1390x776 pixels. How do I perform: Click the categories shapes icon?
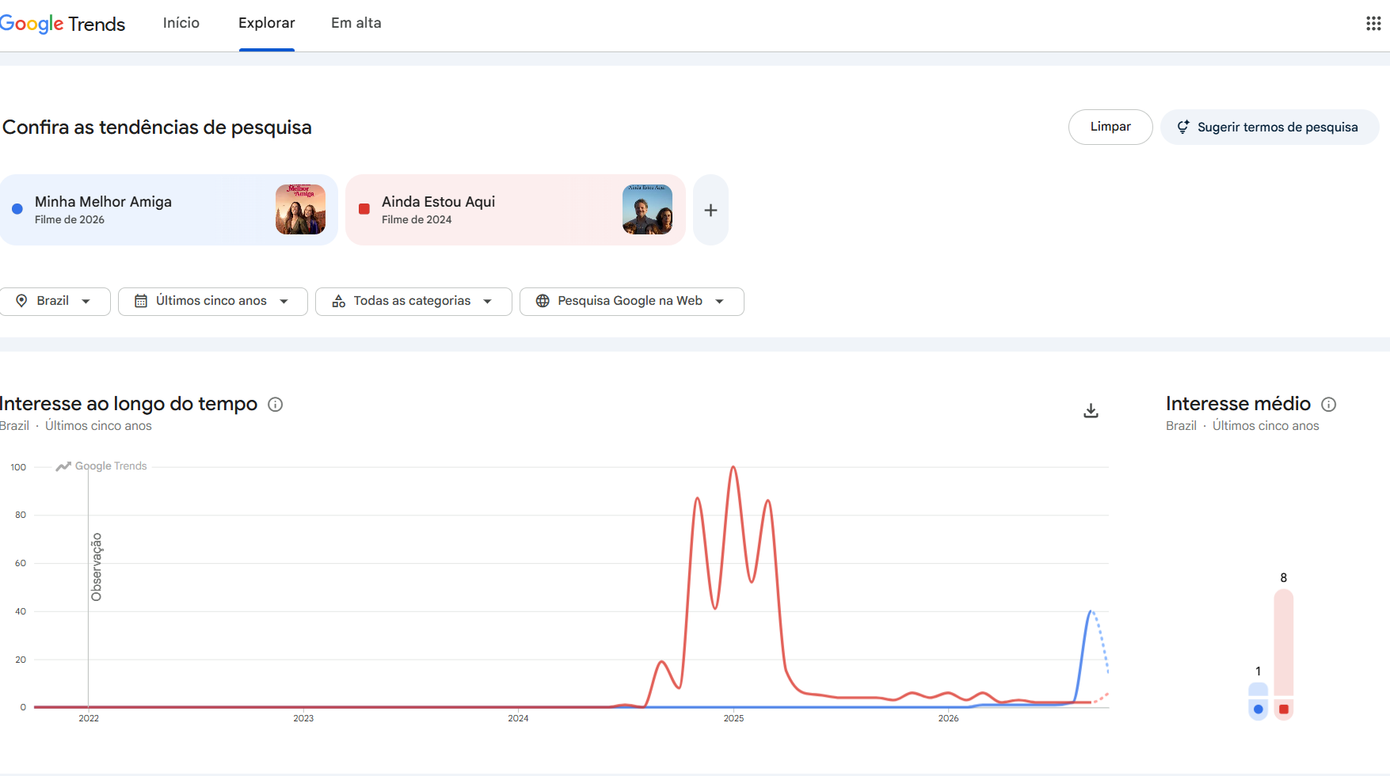click(x=339, y=301)
